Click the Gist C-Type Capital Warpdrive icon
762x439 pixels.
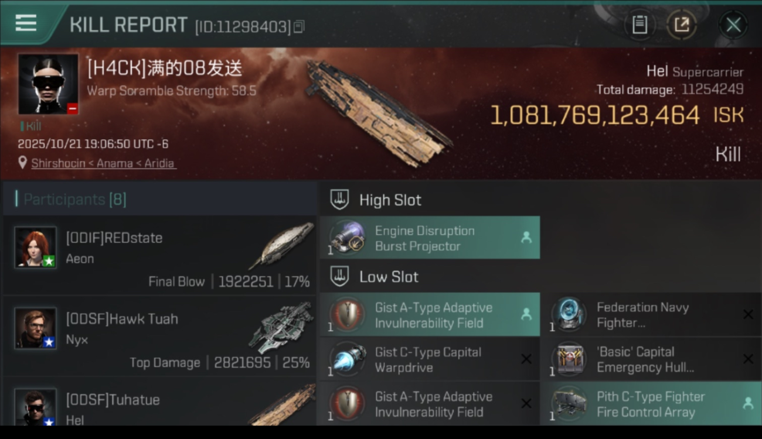pos(348,359)
